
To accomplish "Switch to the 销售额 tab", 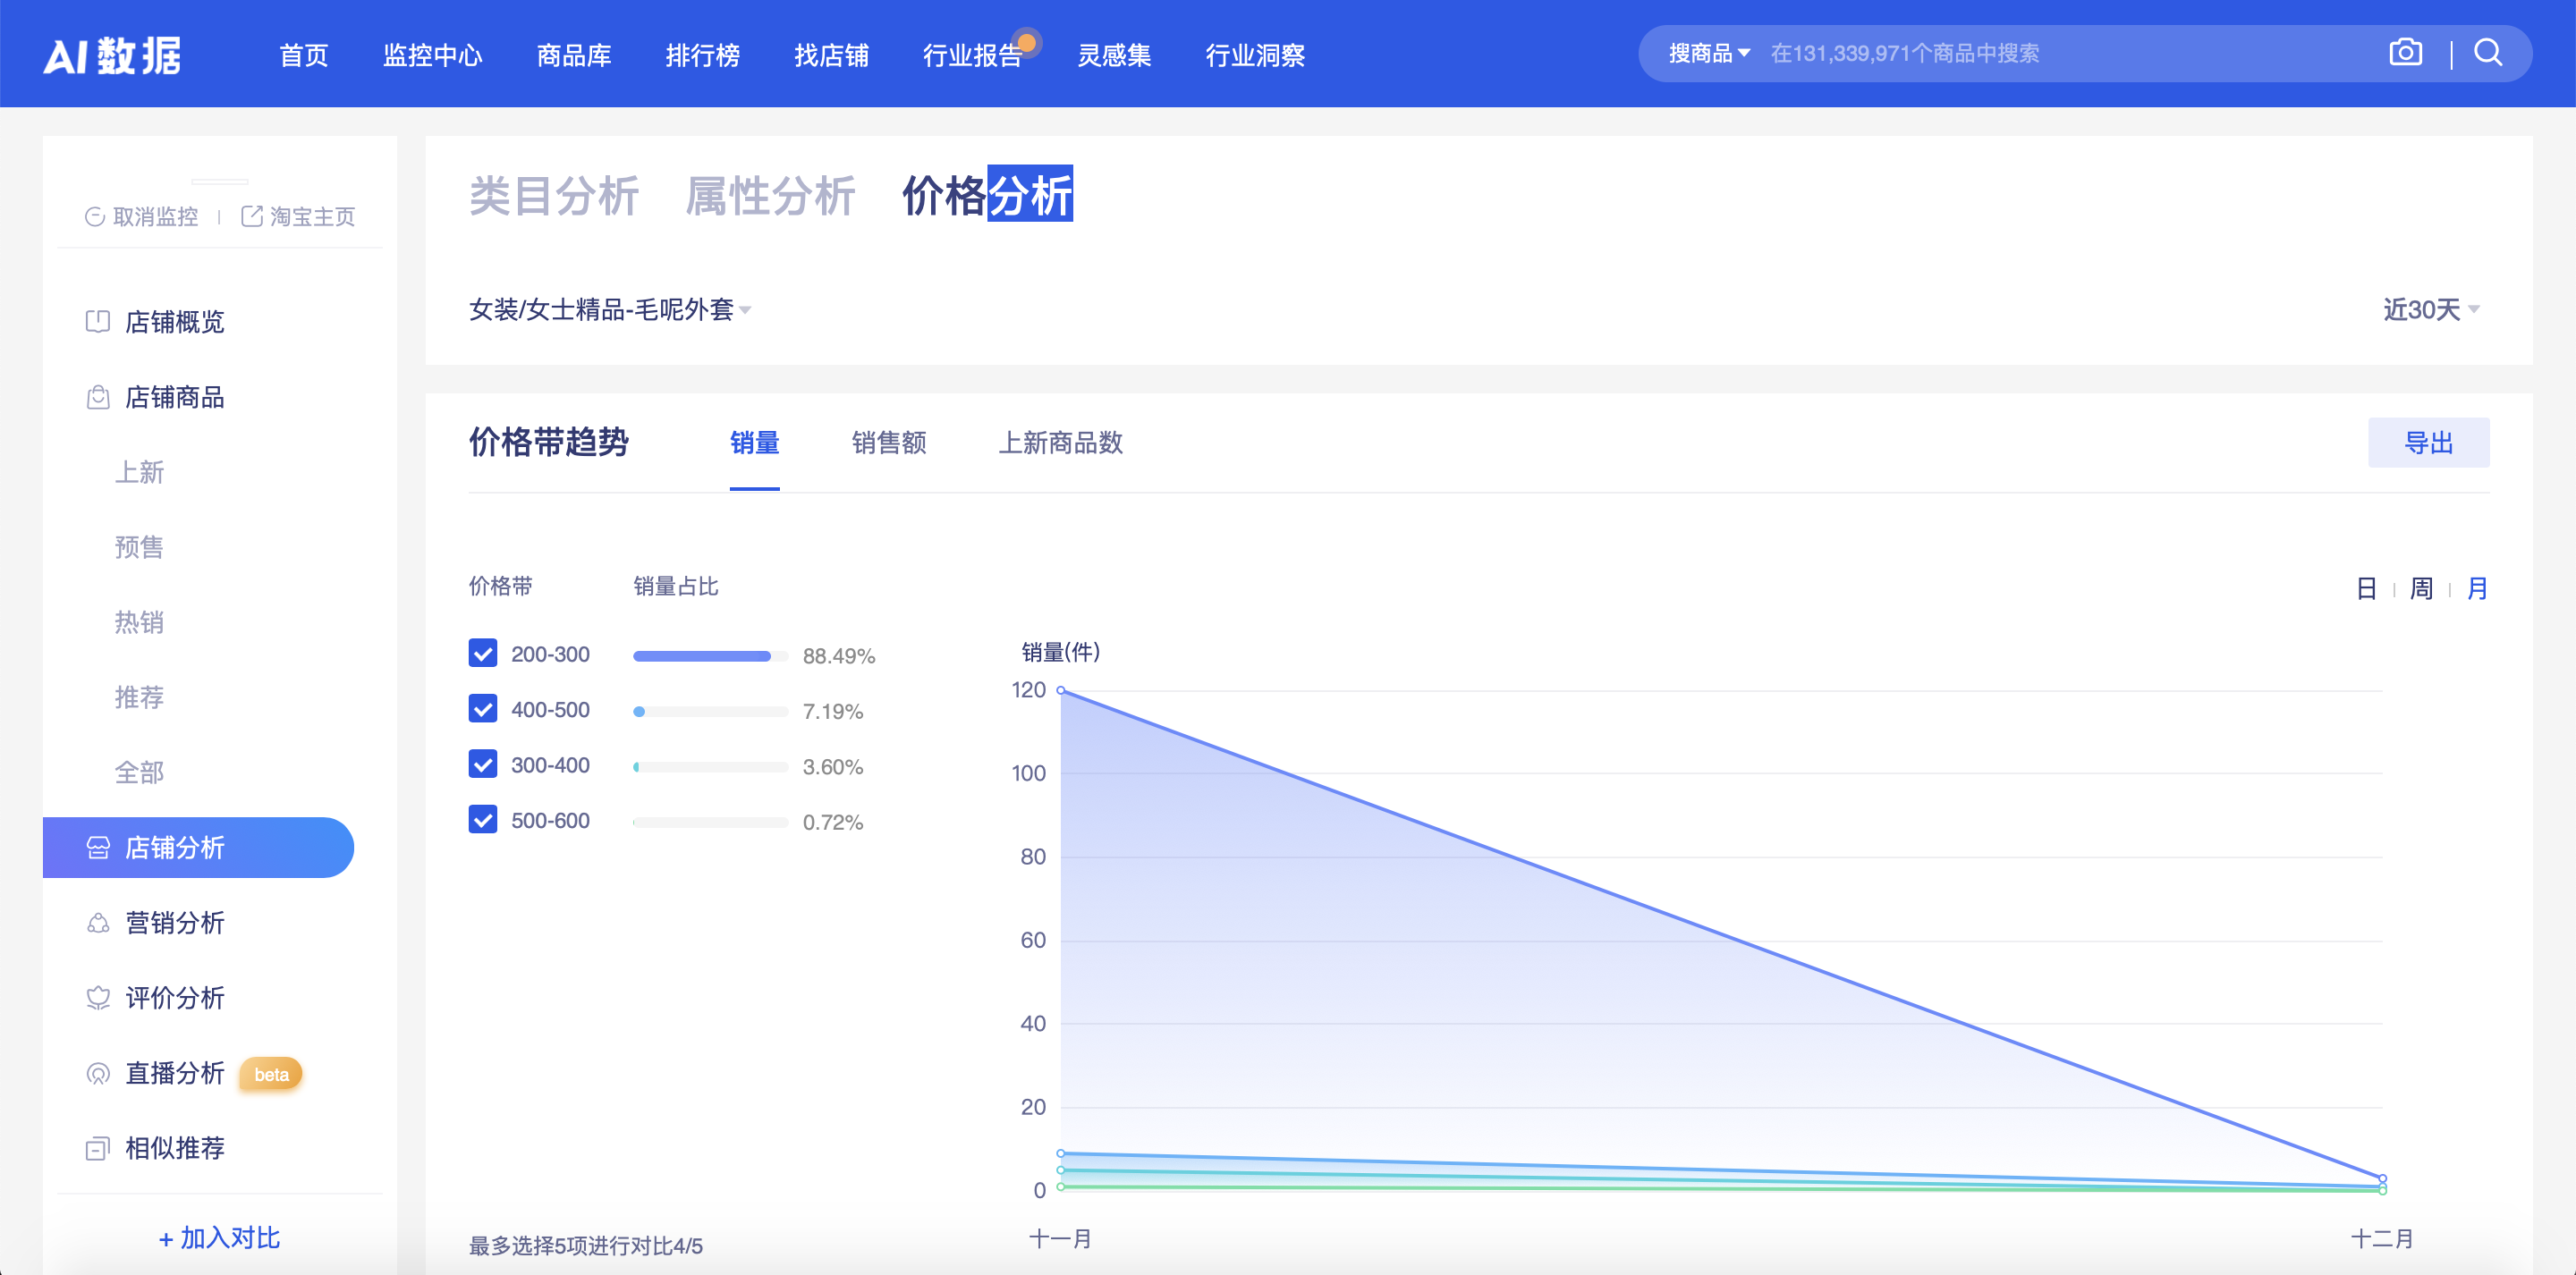I will tap(888, 443).
